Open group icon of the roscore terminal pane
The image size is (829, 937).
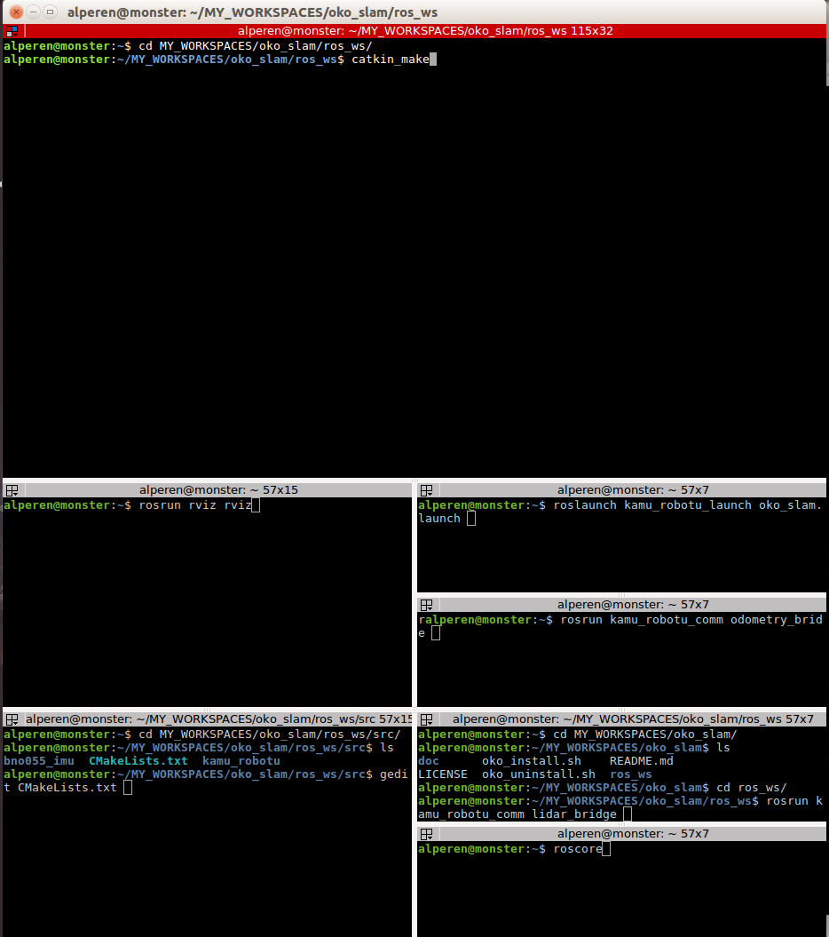(426, 834)
